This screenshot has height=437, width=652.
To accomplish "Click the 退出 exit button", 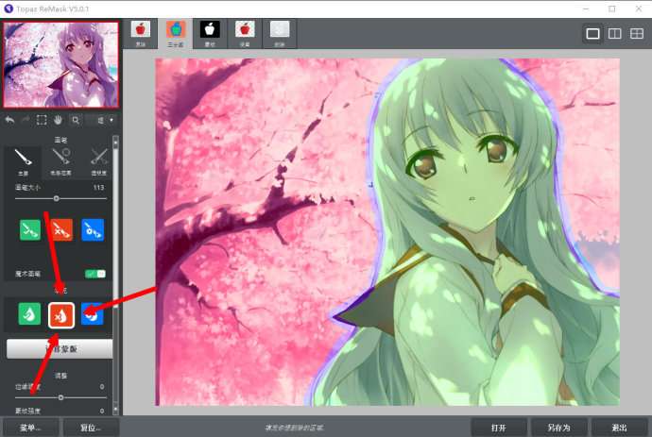I will point(619,428).
